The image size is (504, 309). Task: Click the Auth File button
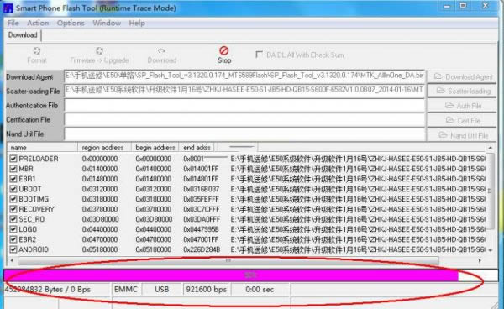(463, 106)
